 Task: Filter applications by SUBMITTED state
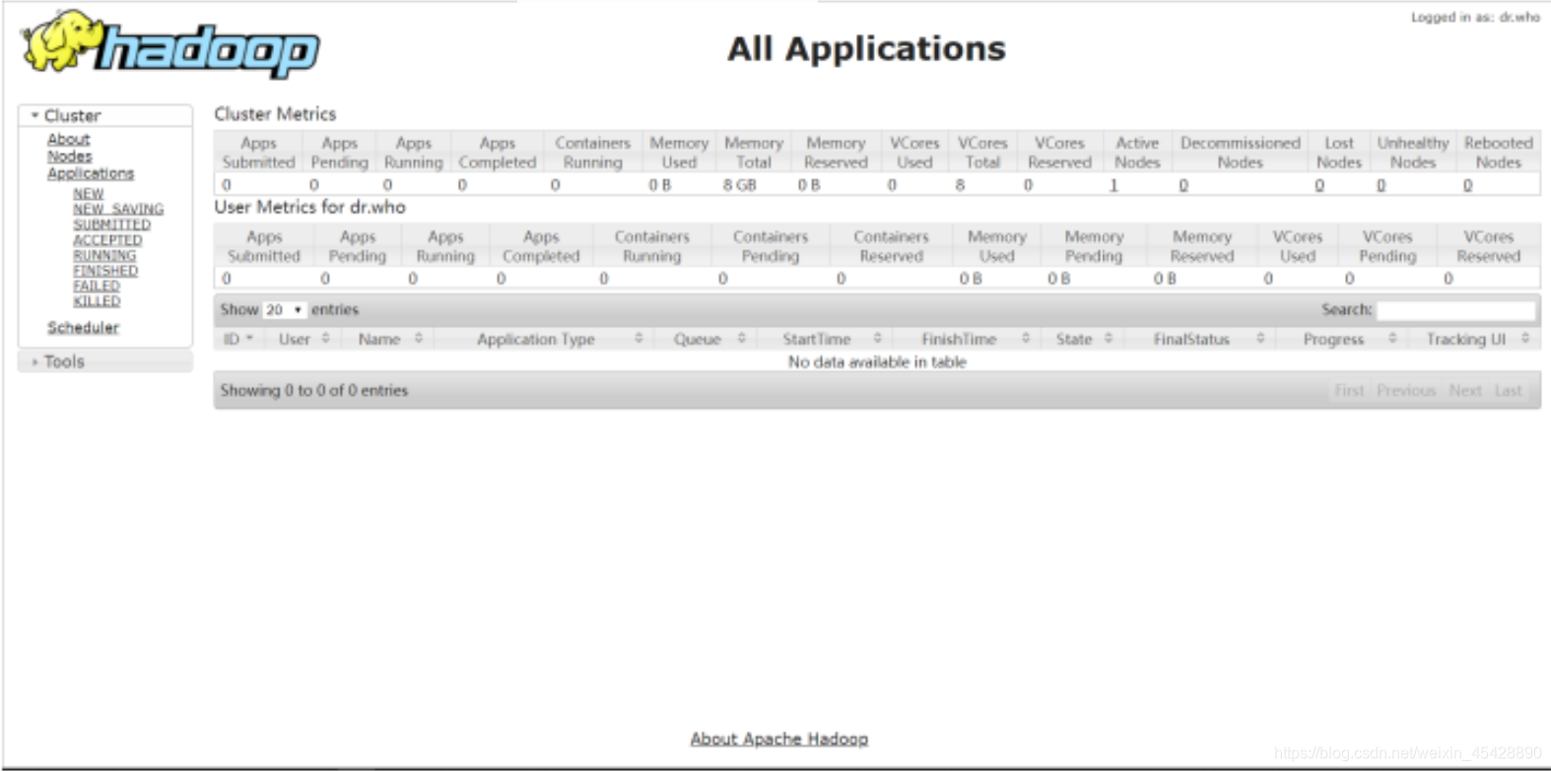tap(111, 225)
